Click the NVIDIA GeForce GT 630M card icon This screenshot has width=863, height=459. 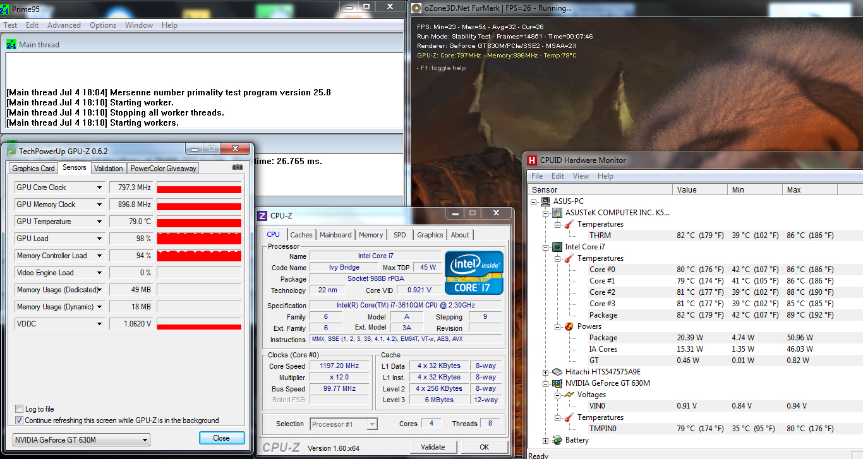point(557,383)
